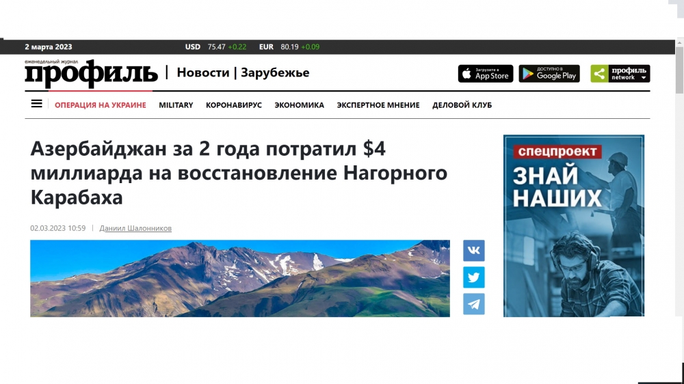Screen dimensions: 684x384
Task: Share article on VK
Action: (x=473, y=251)
